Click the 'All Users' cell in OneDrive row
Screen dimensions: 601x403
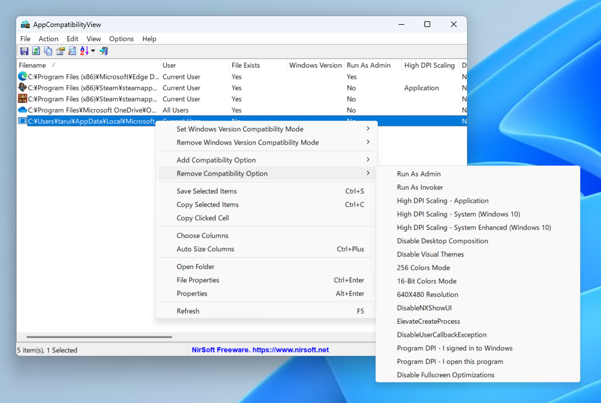(175, 110)
